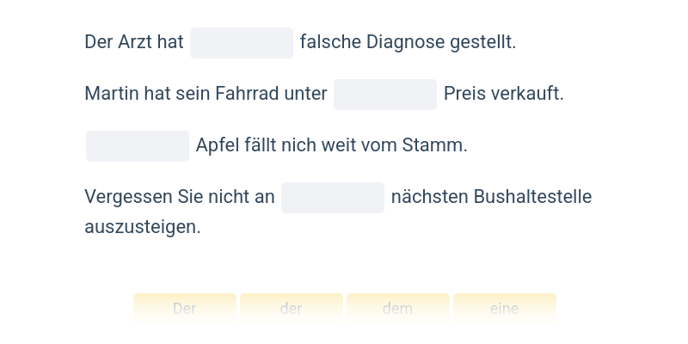Select the blank after "Fahrrad unter"
The width and height of the screenshot is (688, 344).
pos(385,94)
